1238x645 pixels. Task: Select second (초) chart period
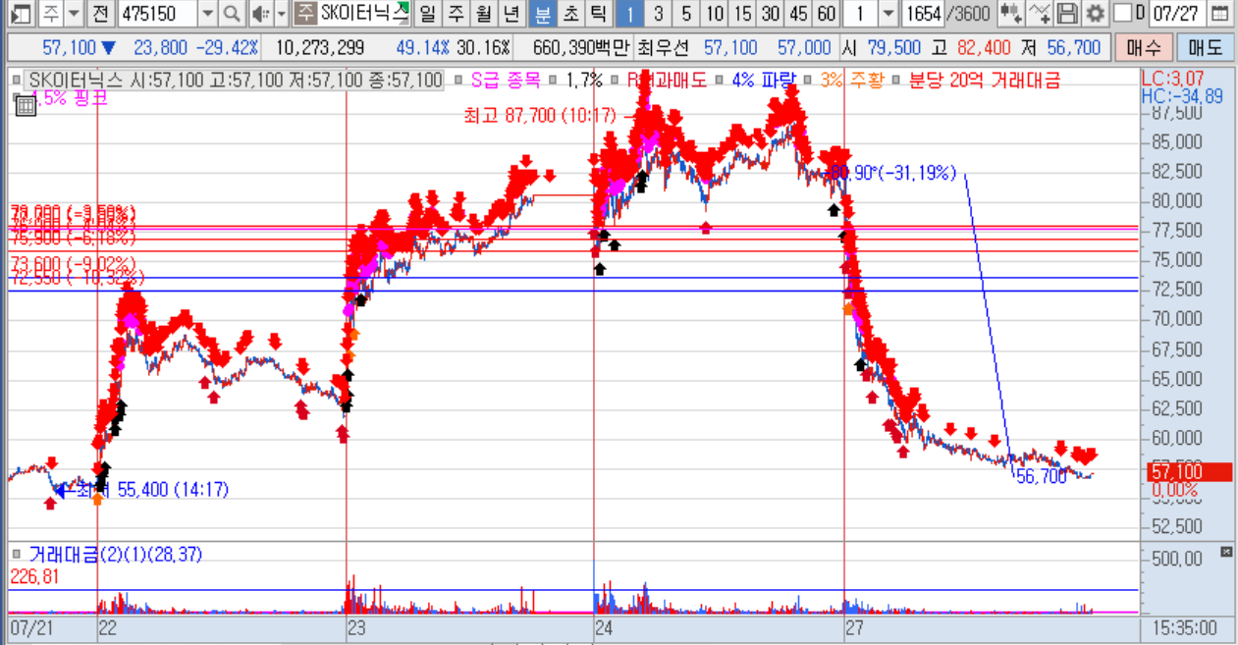pyautogui.click(x=570, y=14)
